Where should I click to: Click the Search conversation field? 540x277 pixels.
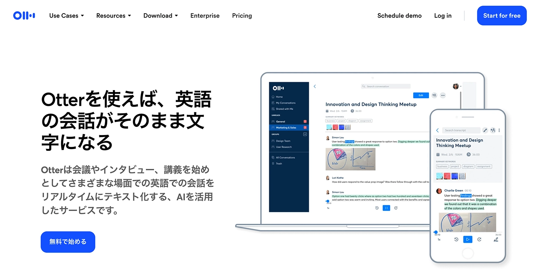tap(385, 86)
